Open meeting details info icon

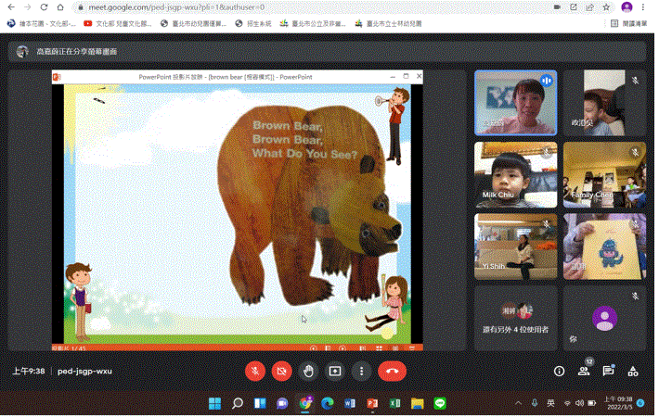559,371
